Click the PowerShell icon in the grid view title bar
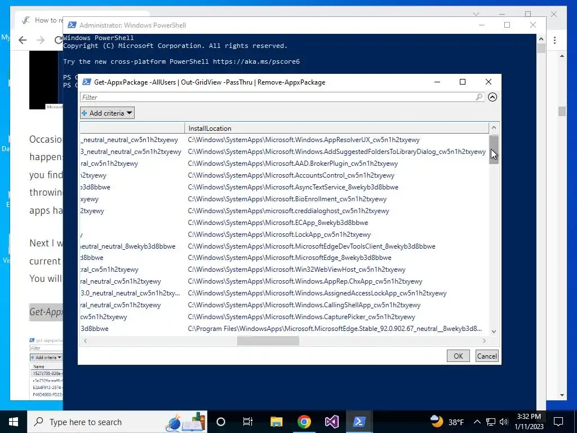The height and width of the screenshot is (433, 577). click(86, 82)
